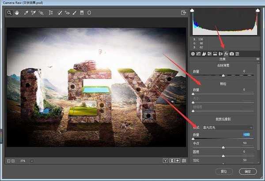Click the full screen toggle icon
The height and width of the screenshot is (181, 265).
[183, 13]
